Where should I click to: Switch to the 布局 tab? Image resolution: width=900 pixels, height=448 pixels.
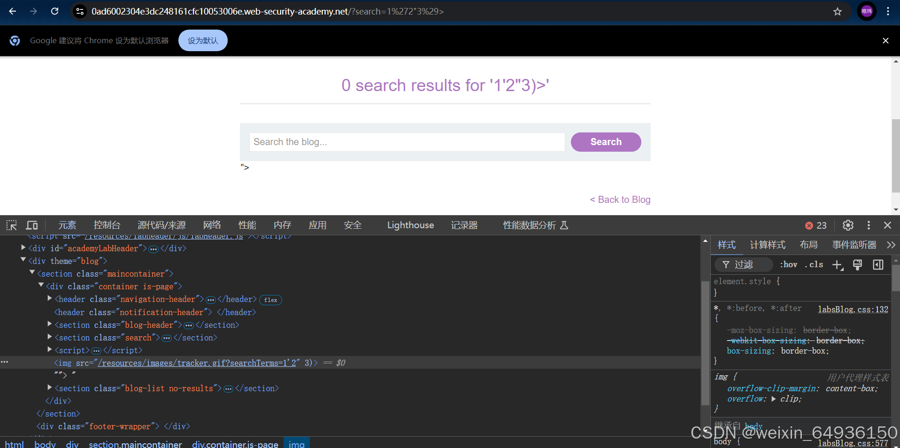(809, 245)
